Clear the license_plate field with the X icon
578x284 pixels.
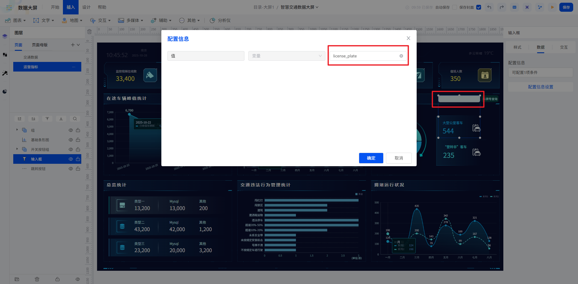point(401,56)
